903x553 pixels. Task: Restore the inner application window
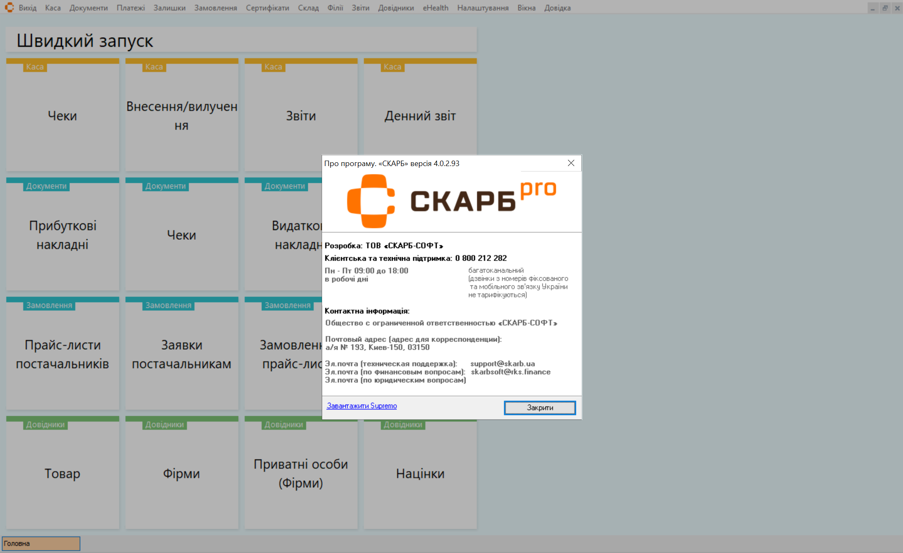click(885, 8)
